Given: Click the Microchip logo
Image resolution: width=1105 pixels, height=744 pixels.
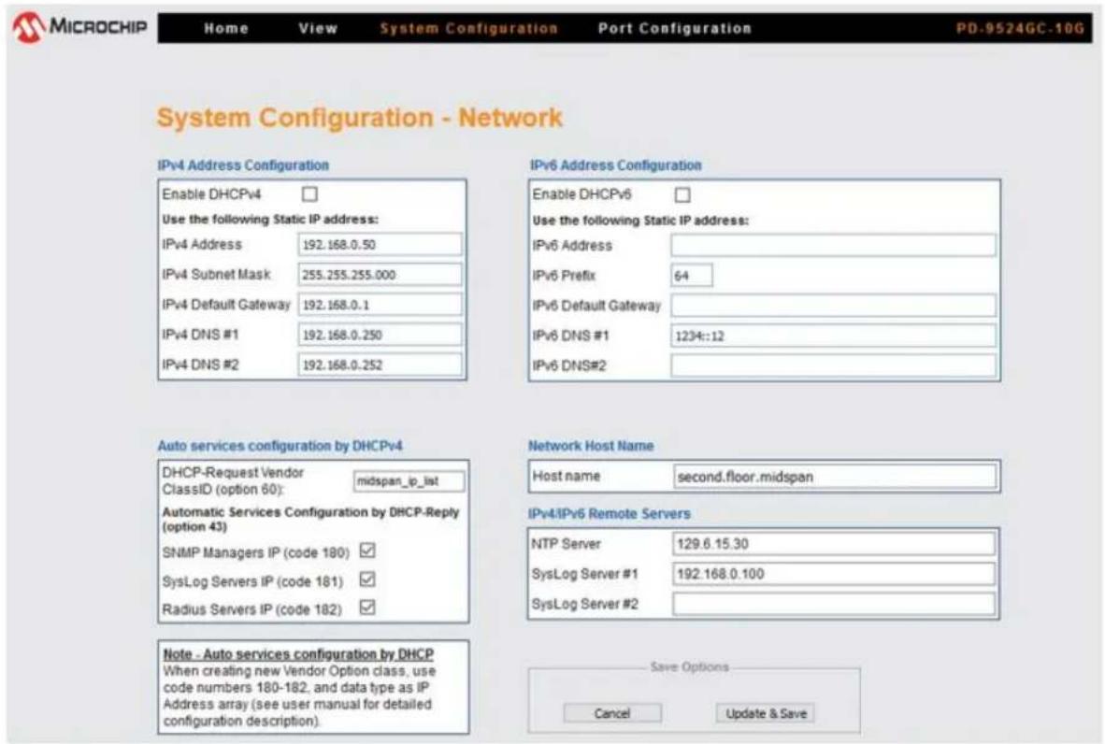Looking at the screenshot, I should (x=79, y=27).
